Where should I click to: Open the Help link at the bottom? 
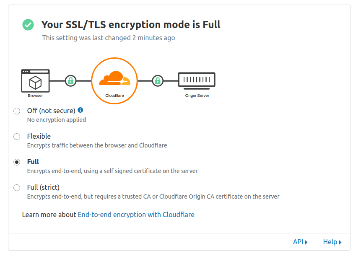(x=331, y=242)
